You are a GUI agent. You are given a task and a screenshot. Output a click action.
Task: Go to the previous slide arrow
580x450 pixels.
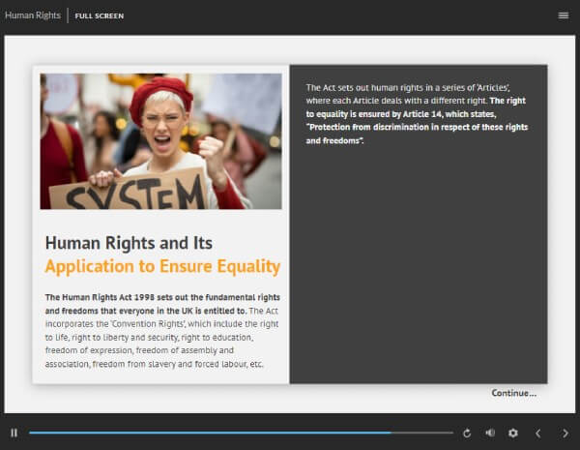tap(538, 433)
